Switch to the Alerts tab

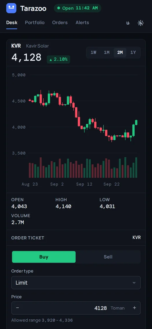[82, 23]
